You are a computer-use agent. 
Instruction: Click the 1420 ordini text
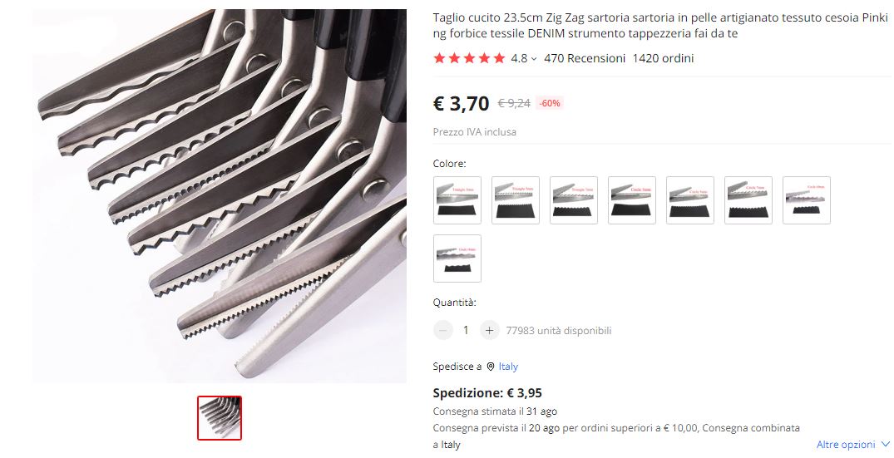click(663, 58)
